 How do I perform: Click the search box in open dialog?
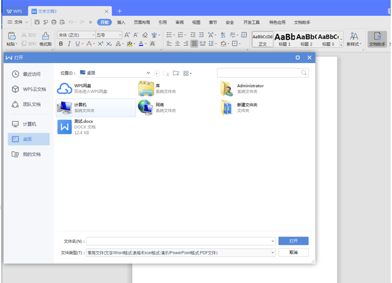263,73
